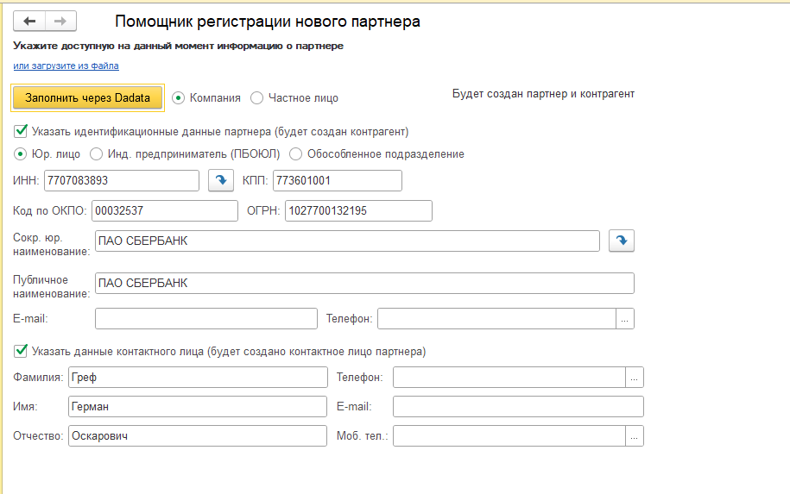Screen dimensions: 790x494
Task: Uncheck Указать идентификационные данные партнера
Action: pos(21,131)
